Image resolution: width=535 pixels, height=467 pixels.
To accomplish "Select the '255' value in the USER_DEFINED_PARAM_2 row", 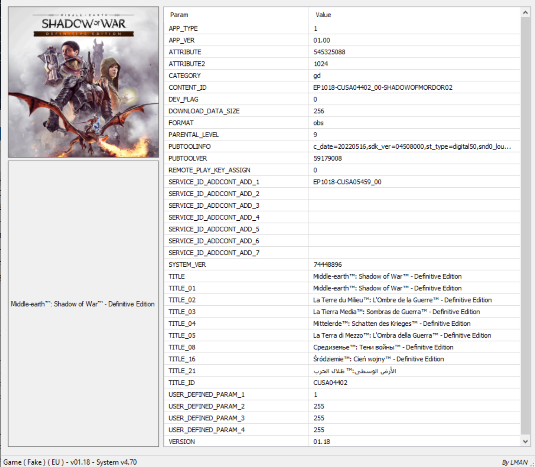I will 319,406.
